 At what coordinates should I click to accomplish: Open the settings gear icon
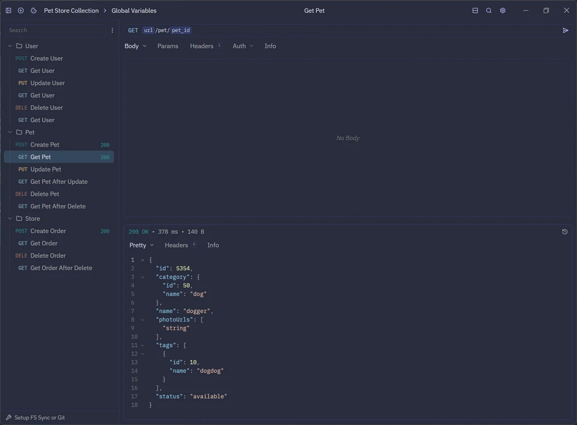(x=503, y=10)
